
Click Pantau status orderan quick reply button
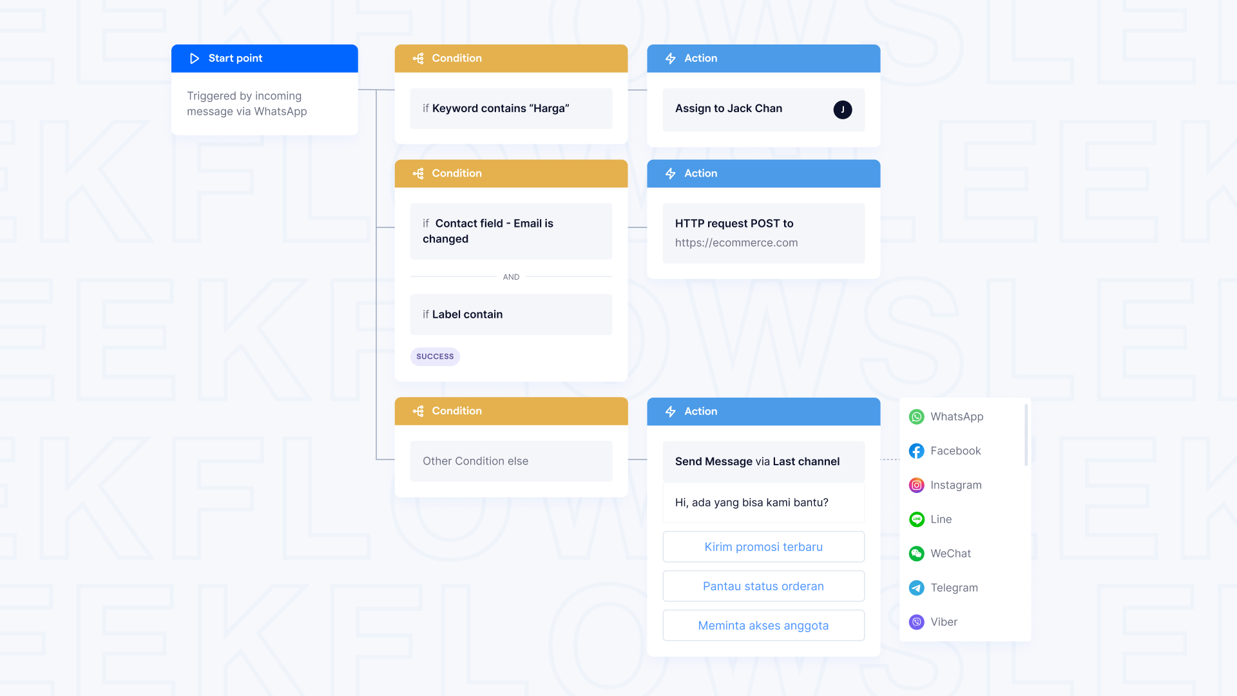click(x=763, y=586)
